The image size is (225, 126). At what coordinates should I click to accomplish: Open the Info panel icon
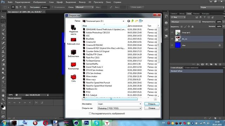166,23
